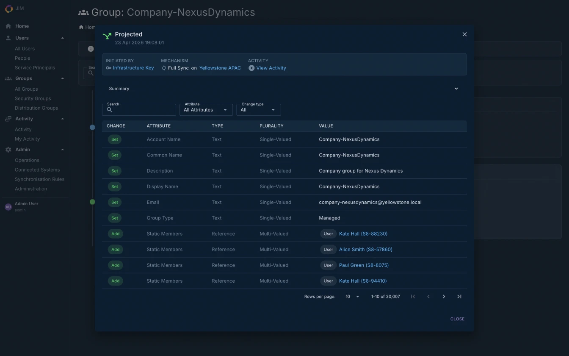
Task: Click the JIM logo at the top left
Action: (x=9, y=8)
